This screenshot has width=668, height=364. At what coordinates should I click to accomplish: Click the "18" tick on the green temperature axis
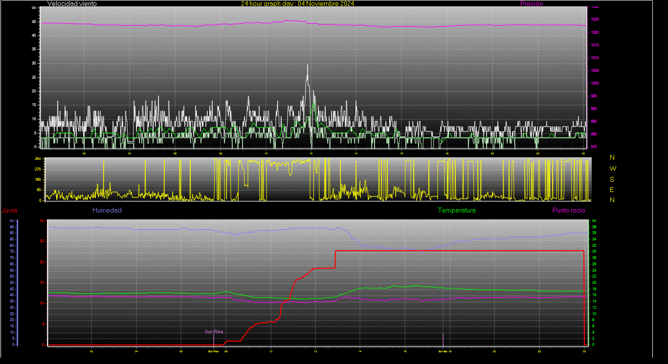point(594,289)
